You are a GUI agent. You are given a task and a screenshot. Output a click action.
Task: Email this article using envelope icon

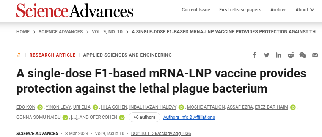[315, 55]
